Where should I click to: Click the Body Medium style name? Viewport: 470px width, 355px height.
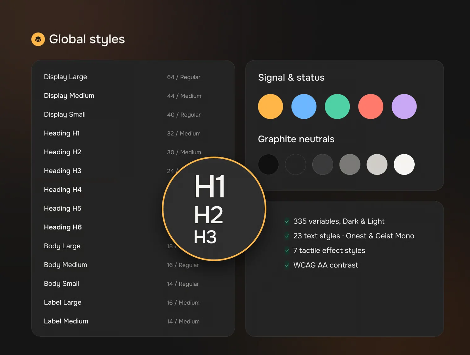click(x=66, y=265)
